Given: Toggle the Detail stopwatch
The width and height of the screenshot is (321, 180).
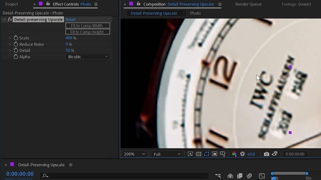Looking at the screenshot, I should (16, 50).
